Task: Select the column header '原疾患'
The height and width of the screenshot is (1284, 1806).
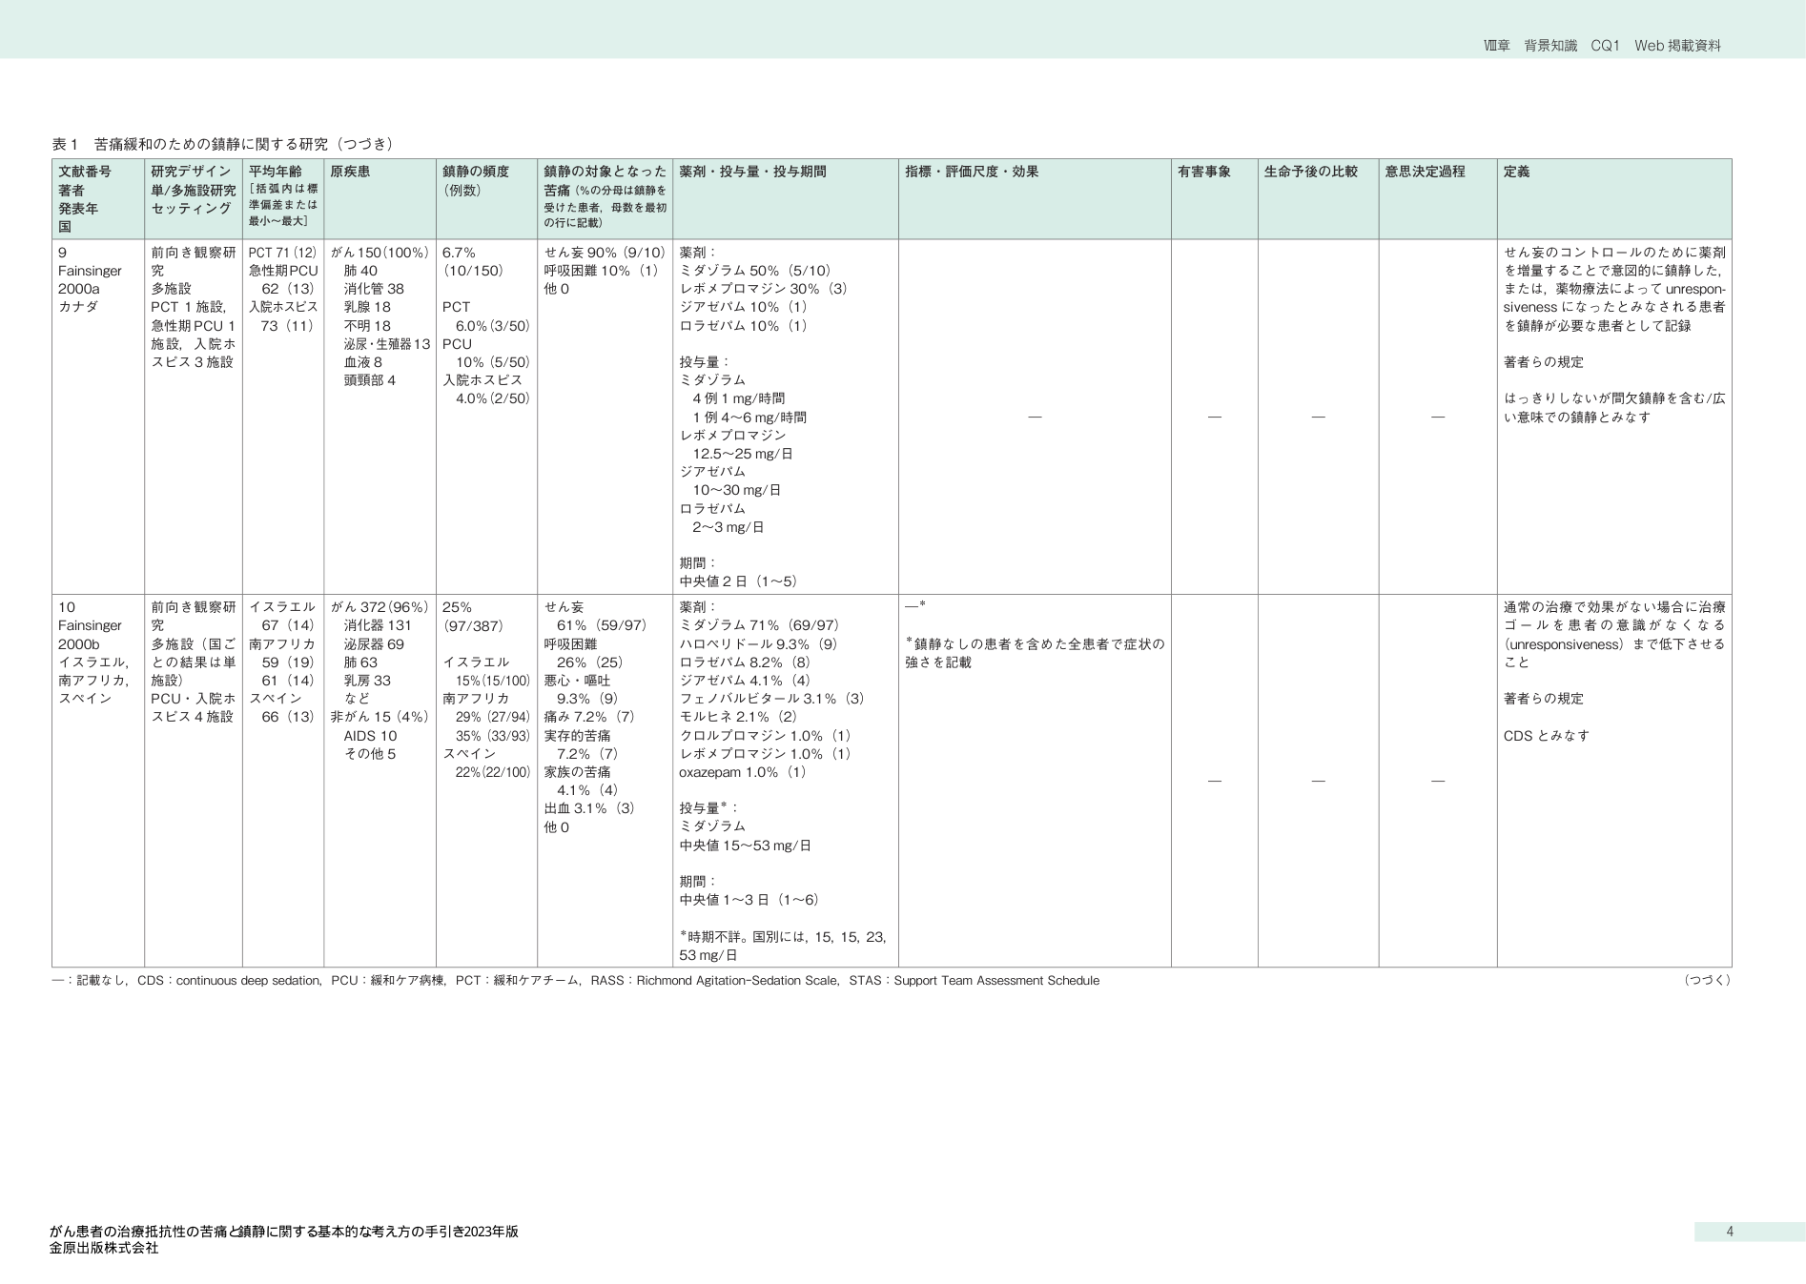Action: click(x=350, y=172)
